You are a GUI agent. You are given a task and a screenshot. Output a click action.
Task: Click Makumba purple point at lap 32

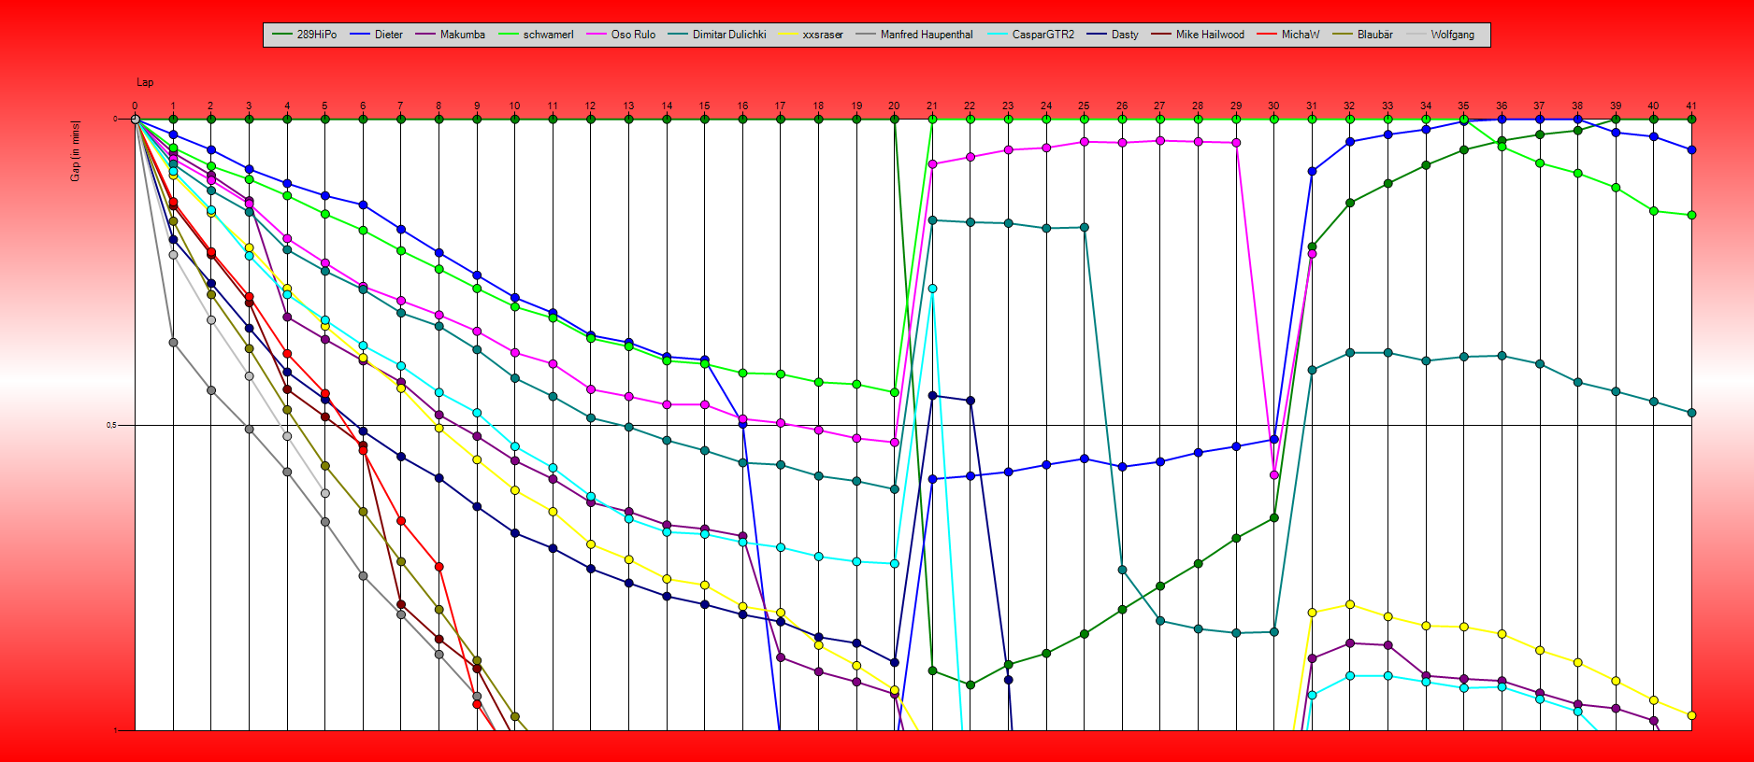pos(1350,643)
